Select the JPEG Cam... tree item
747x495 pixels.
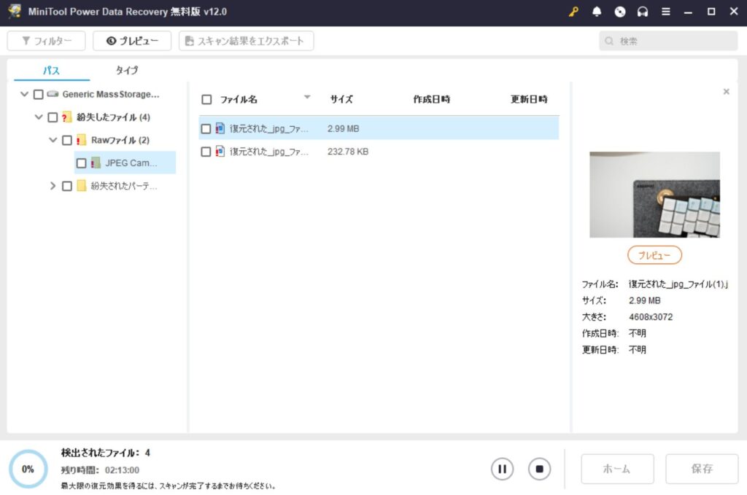(x=125, y=163)
